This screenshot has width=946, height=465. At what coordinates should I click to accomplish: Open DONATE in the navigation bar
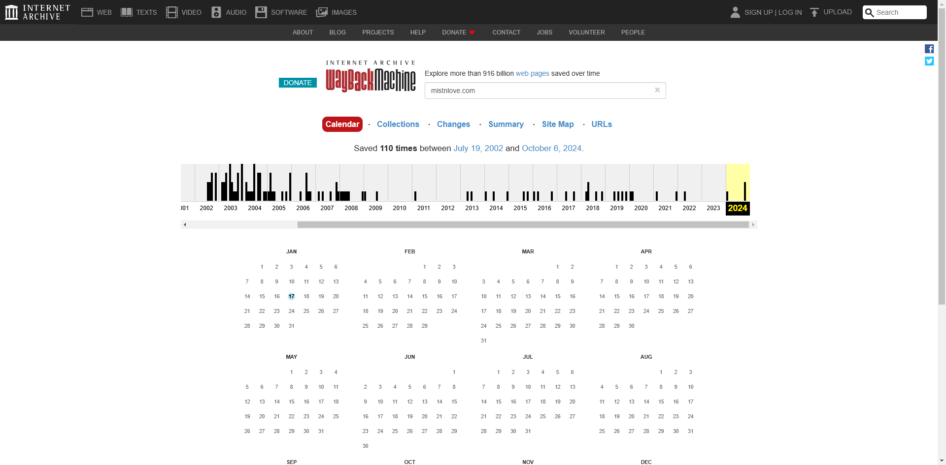[x=458, y=32]
